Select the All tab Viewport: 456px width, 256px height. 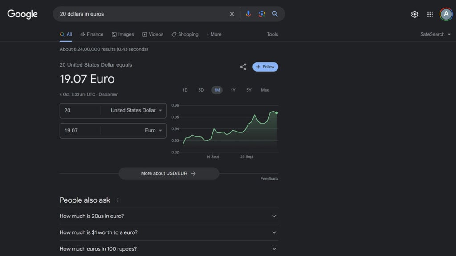tap(66, 34)
